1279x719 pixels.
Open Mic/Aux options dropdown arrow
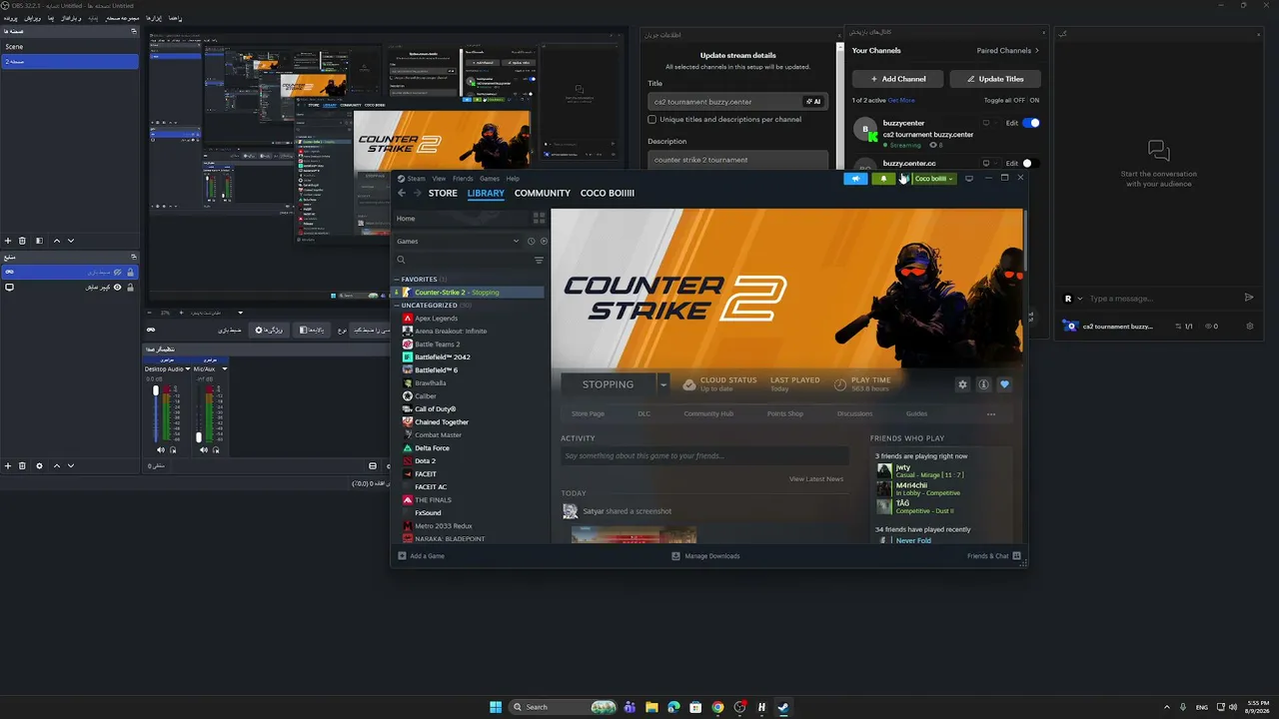point(225,368)
